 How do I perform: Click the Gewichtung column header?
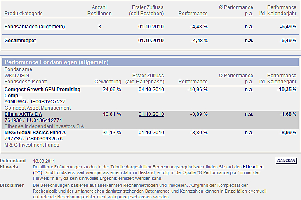point(108,82)
